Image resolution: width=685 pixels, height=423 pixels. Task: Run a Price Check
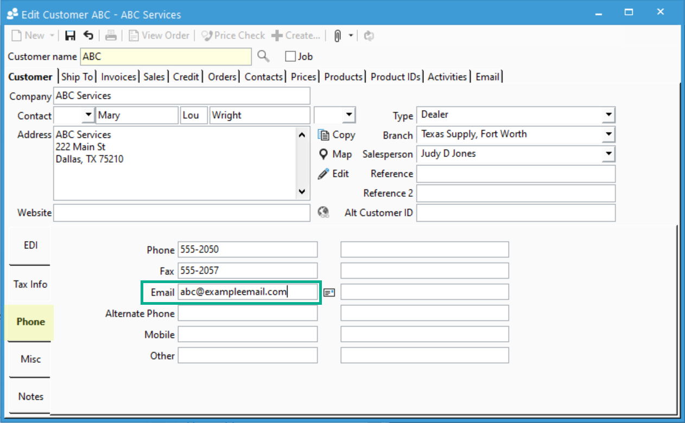[x=232, y=35]
